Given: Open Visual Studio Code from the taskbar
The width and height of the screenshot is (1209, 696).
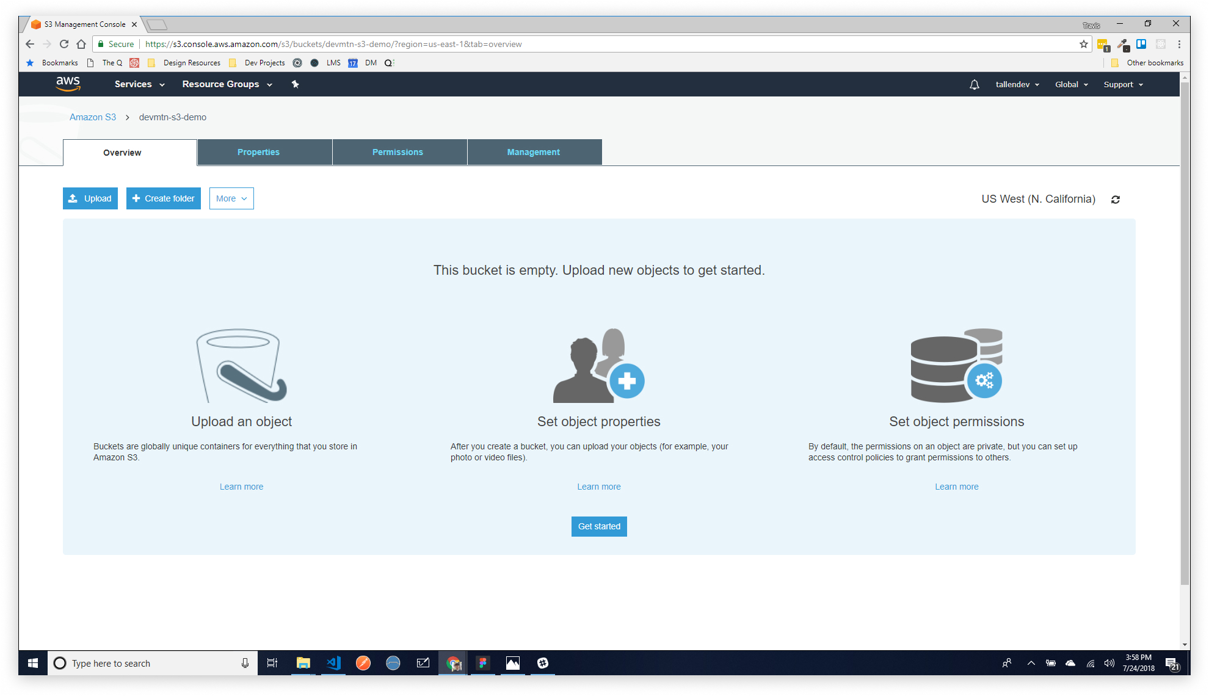Looking at the screenshot, I should coord(333,663).
